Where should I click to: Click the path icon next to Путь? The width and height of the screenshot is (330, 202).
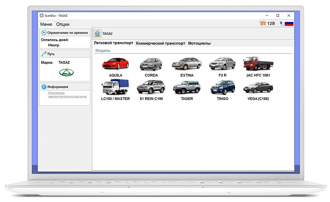pyautogui.click(x=44, y=54)
